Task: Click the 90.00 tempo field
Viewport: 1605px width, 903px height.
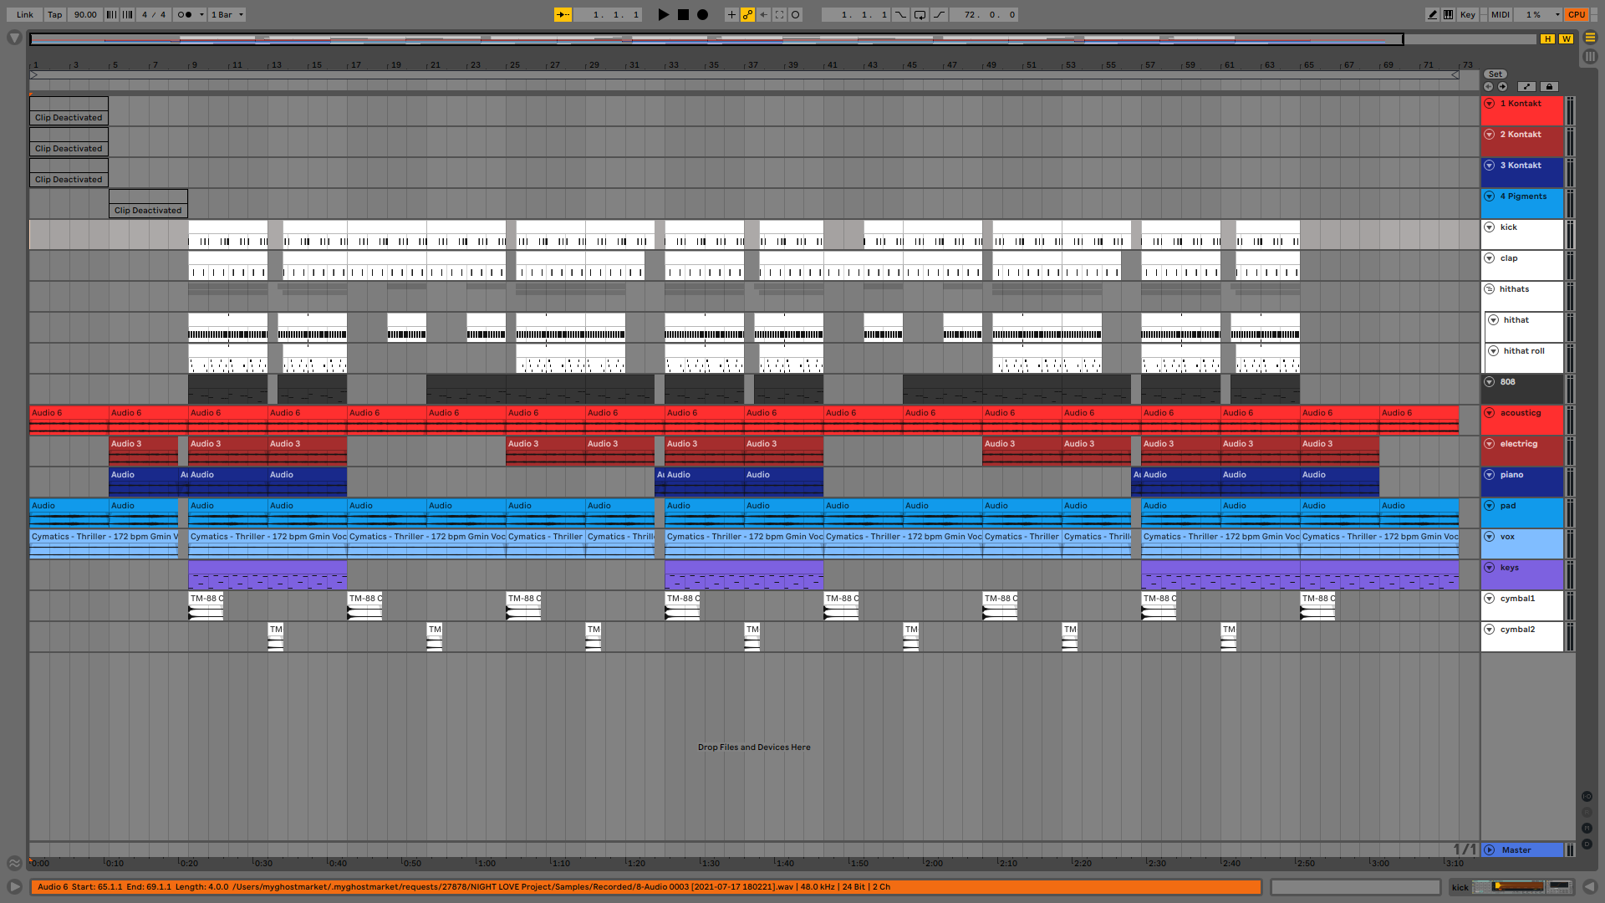Action: pyautogui.click(x=84, y=14)
